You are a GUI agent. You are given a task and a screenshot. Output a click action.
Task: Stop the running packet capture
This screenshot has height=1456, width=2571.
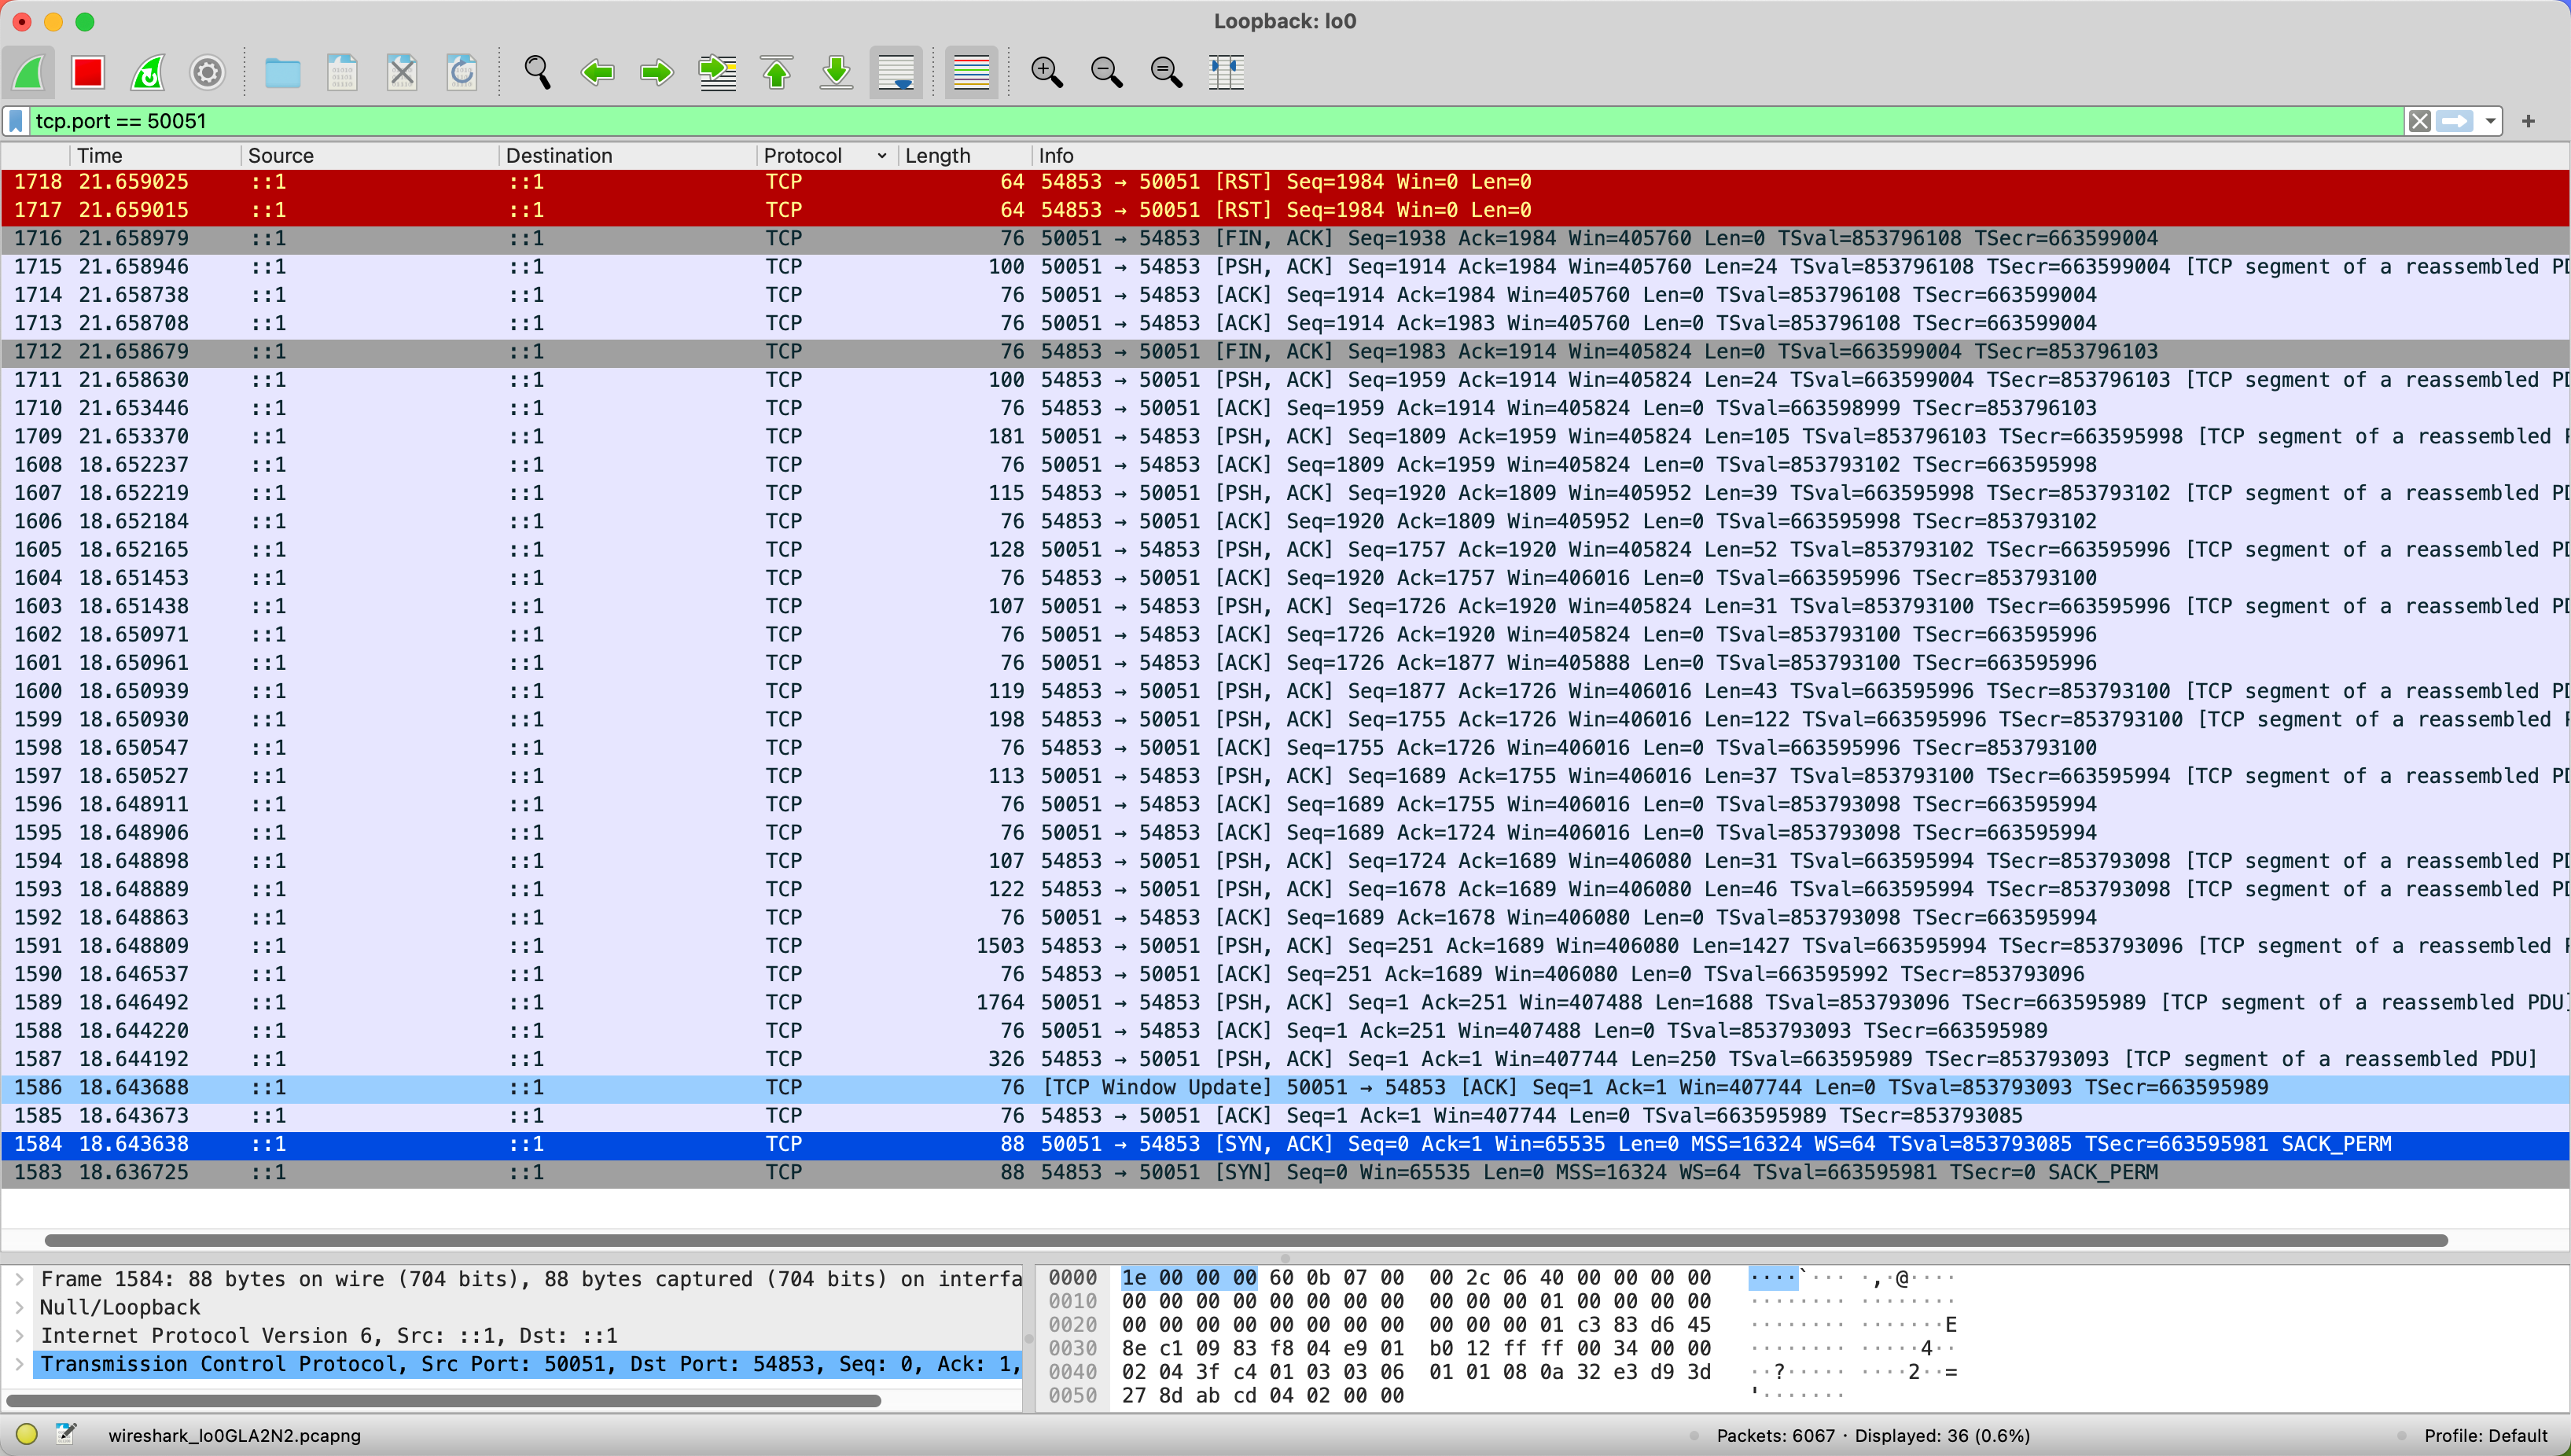pos(88,72)
